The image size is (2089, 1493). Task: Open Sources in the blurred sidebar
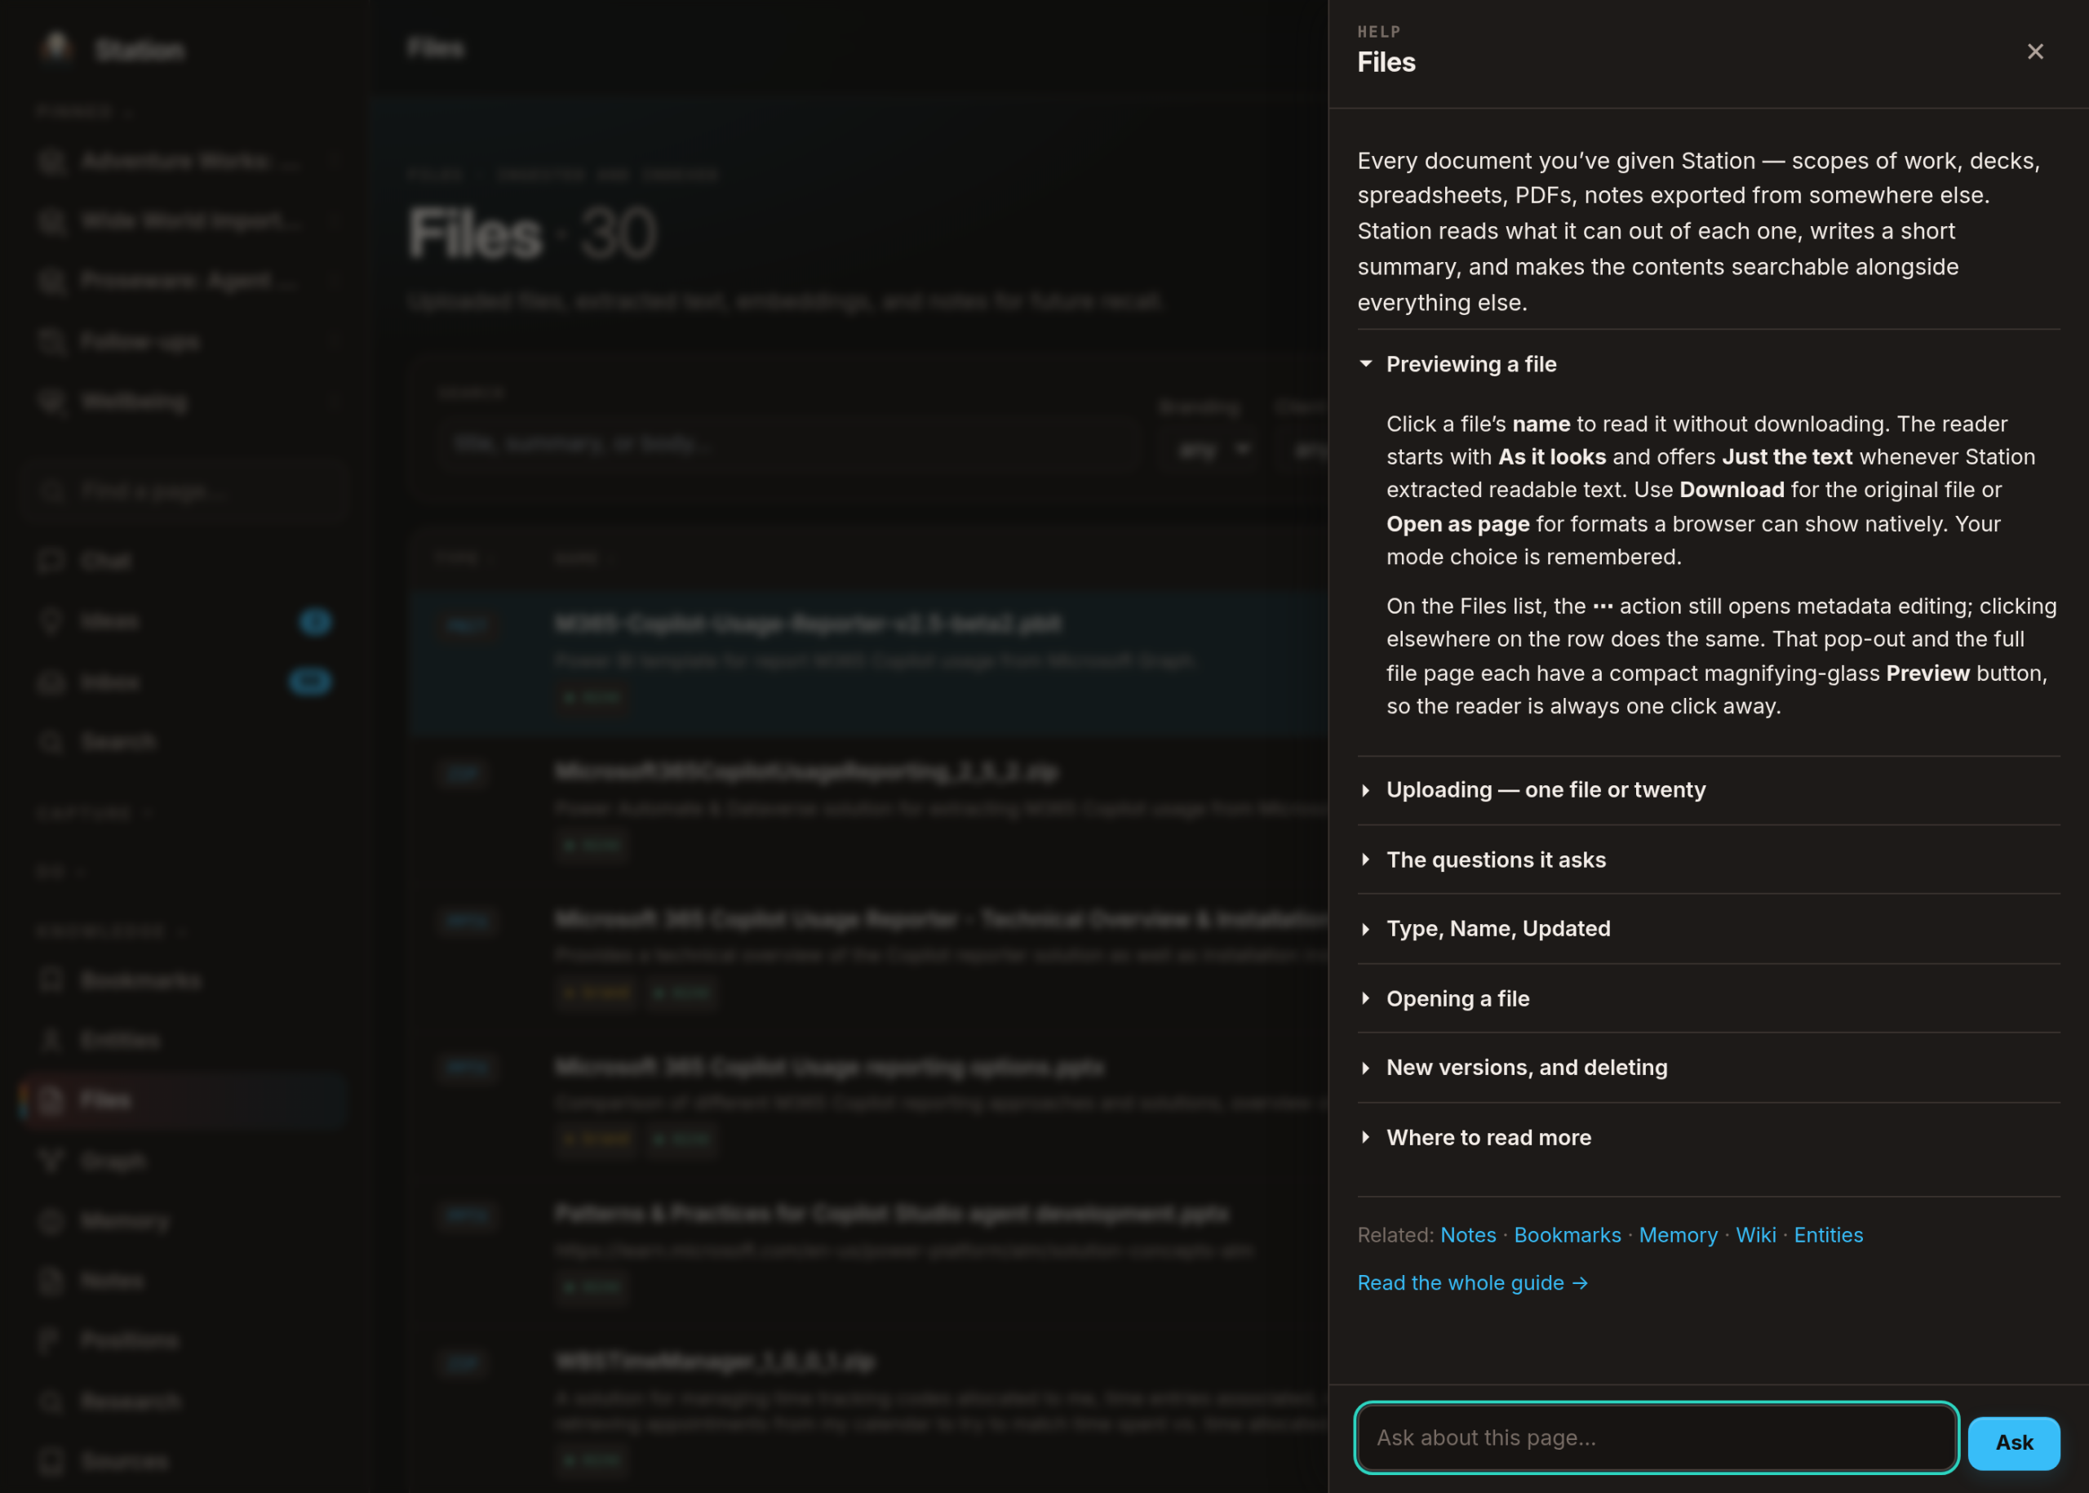[x=184, y=1461]
